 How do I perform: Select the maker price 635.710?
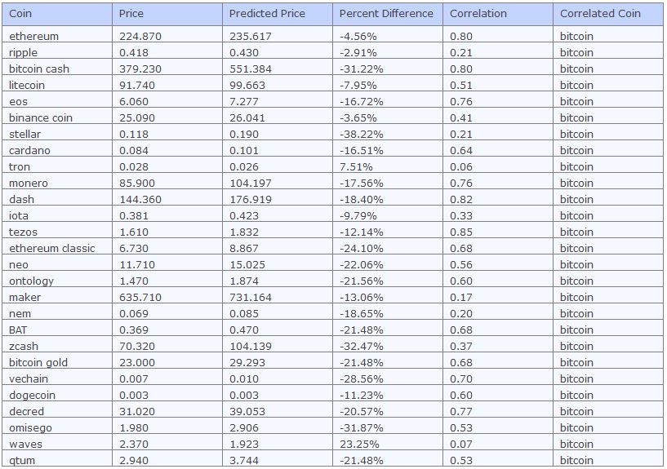tap(167, 297)
